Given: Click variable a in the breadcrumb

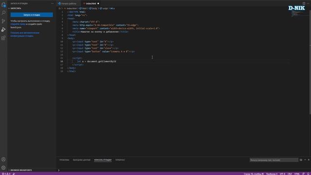Looking at the screenshot, I should click(x=112, y=9).
